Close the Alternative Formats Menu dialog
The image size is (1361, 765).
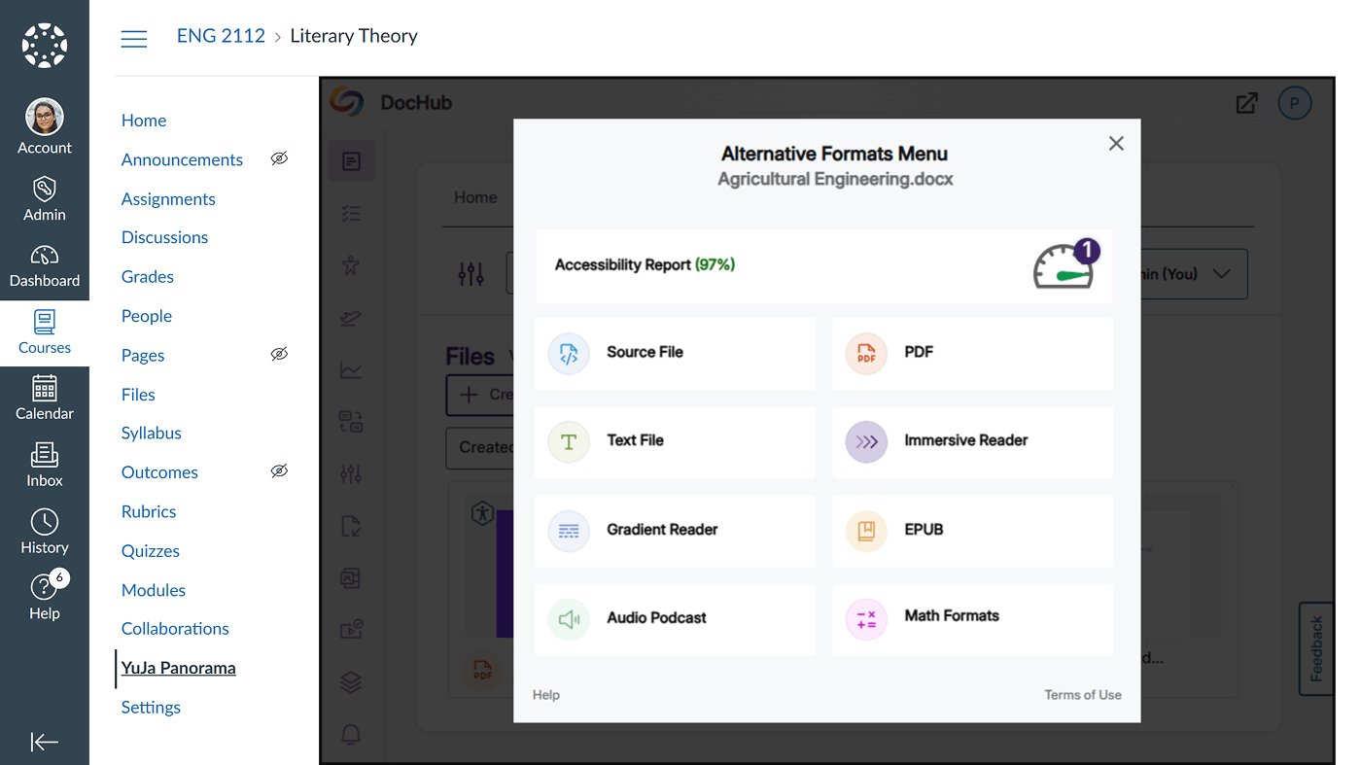(x=1116, y=144)
